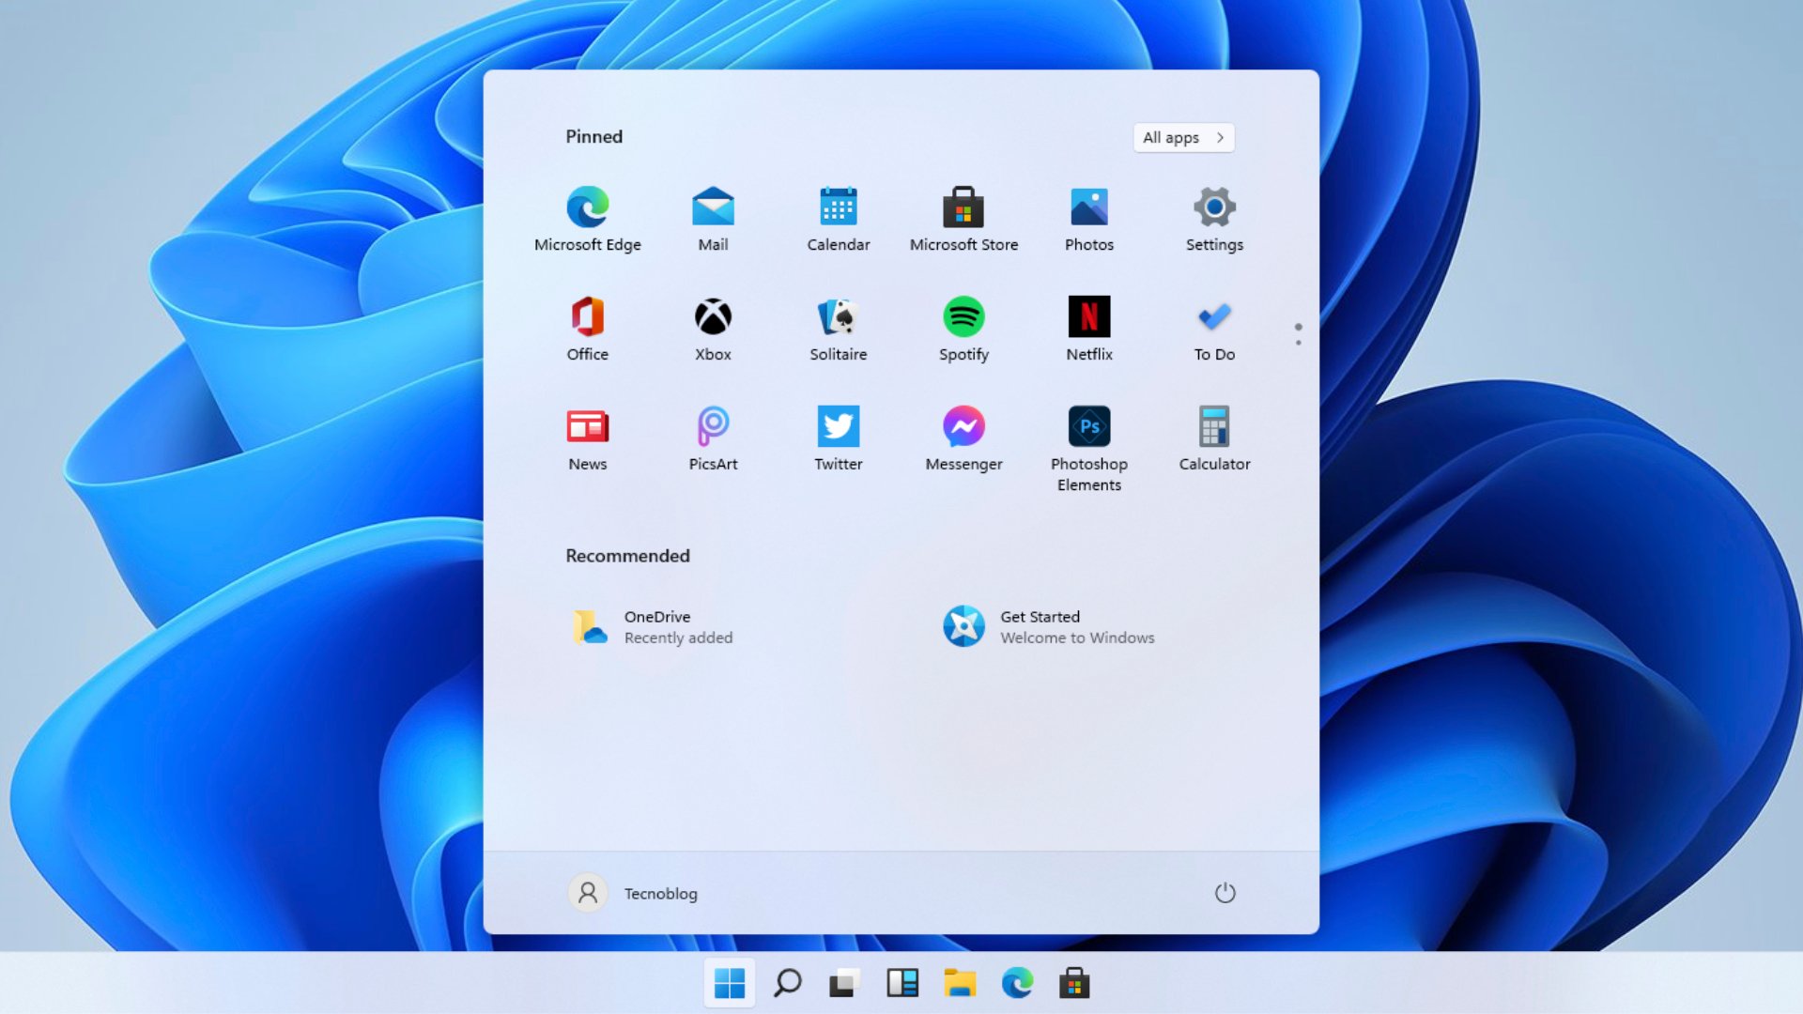Toggle taskbar Task View button
The image size is (1803, 1014).
click(843, 983)
